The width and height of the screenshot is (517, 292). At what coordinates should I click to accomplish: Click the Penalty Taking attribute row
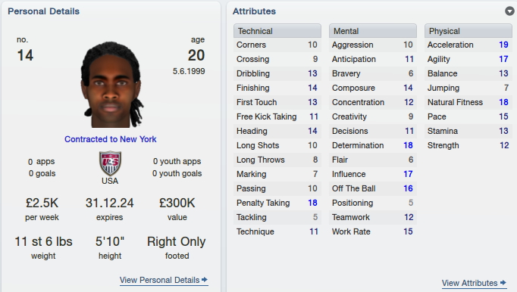(x=277, y=203)
